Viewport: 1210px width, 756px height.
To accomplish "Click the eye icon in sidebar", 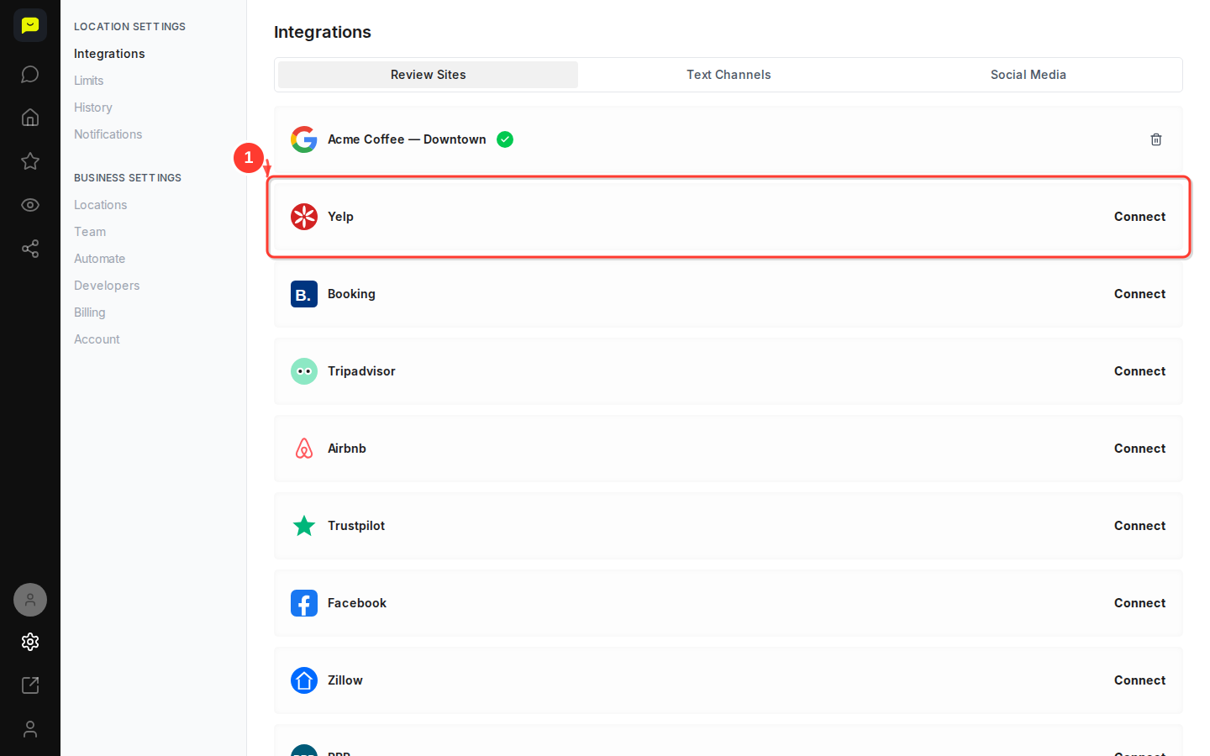I will pyautogui.click(x=30, y=205).
